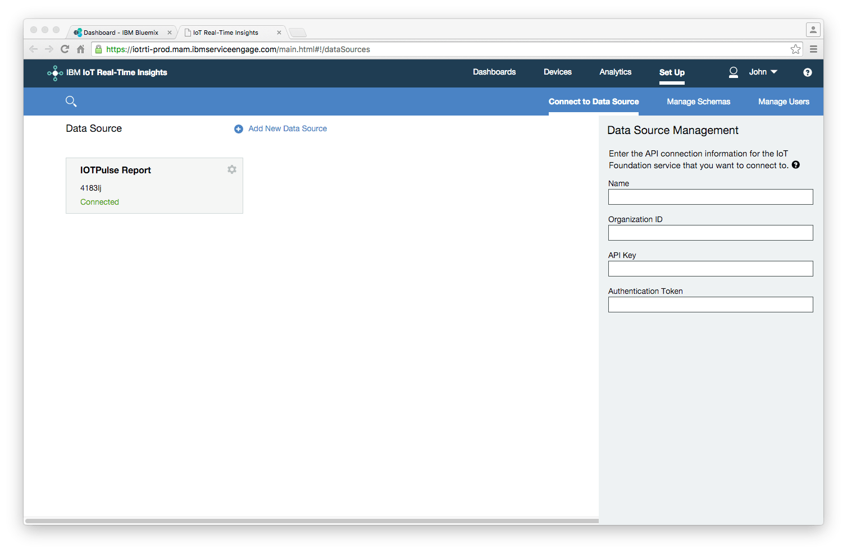Open the Devices menu
The width and height of the screenshot is (847, 553).
[x=558, y=72]
